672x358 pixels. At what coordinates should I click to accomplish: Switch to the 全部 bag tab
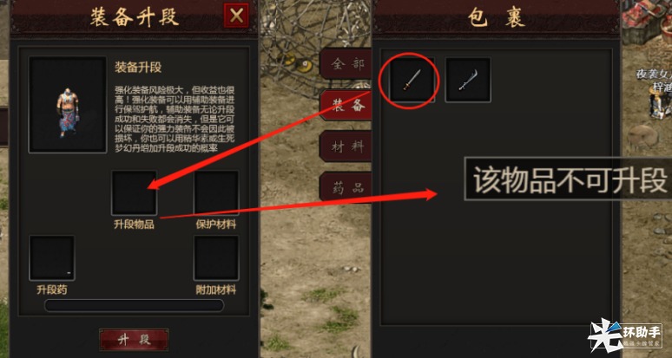[x=346, y=64]
